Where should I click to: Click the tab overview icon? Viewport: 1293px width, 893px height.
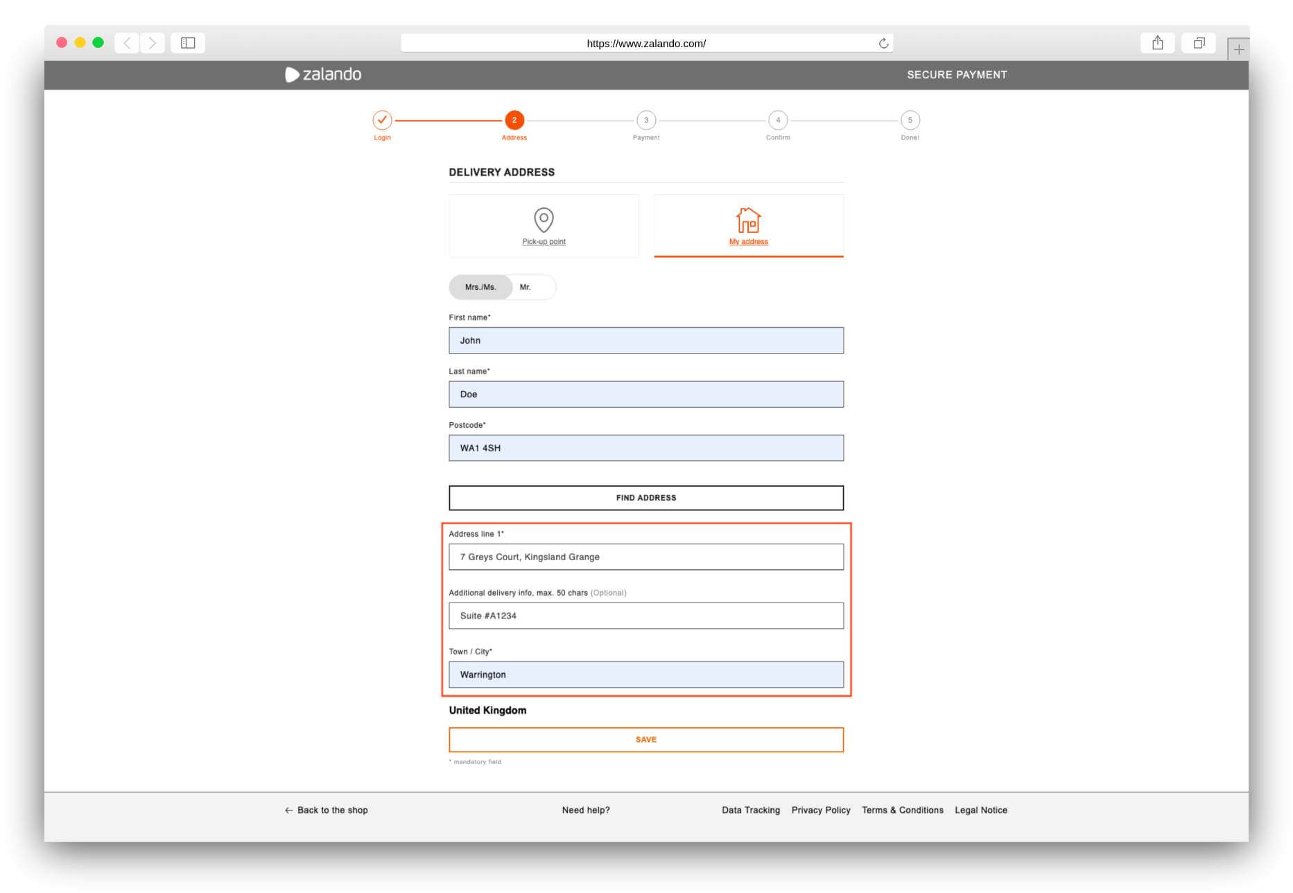click(x=1199, y=42)
